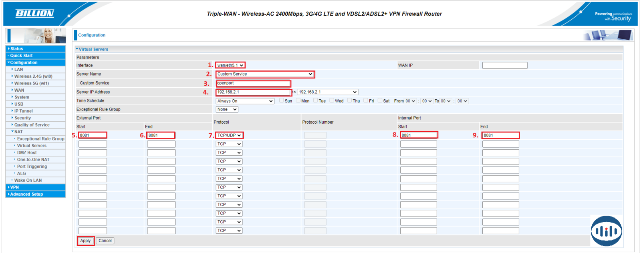Screen dimensions: 641x253
Task: Click the Billion logo in header
Action: [34, 14]
